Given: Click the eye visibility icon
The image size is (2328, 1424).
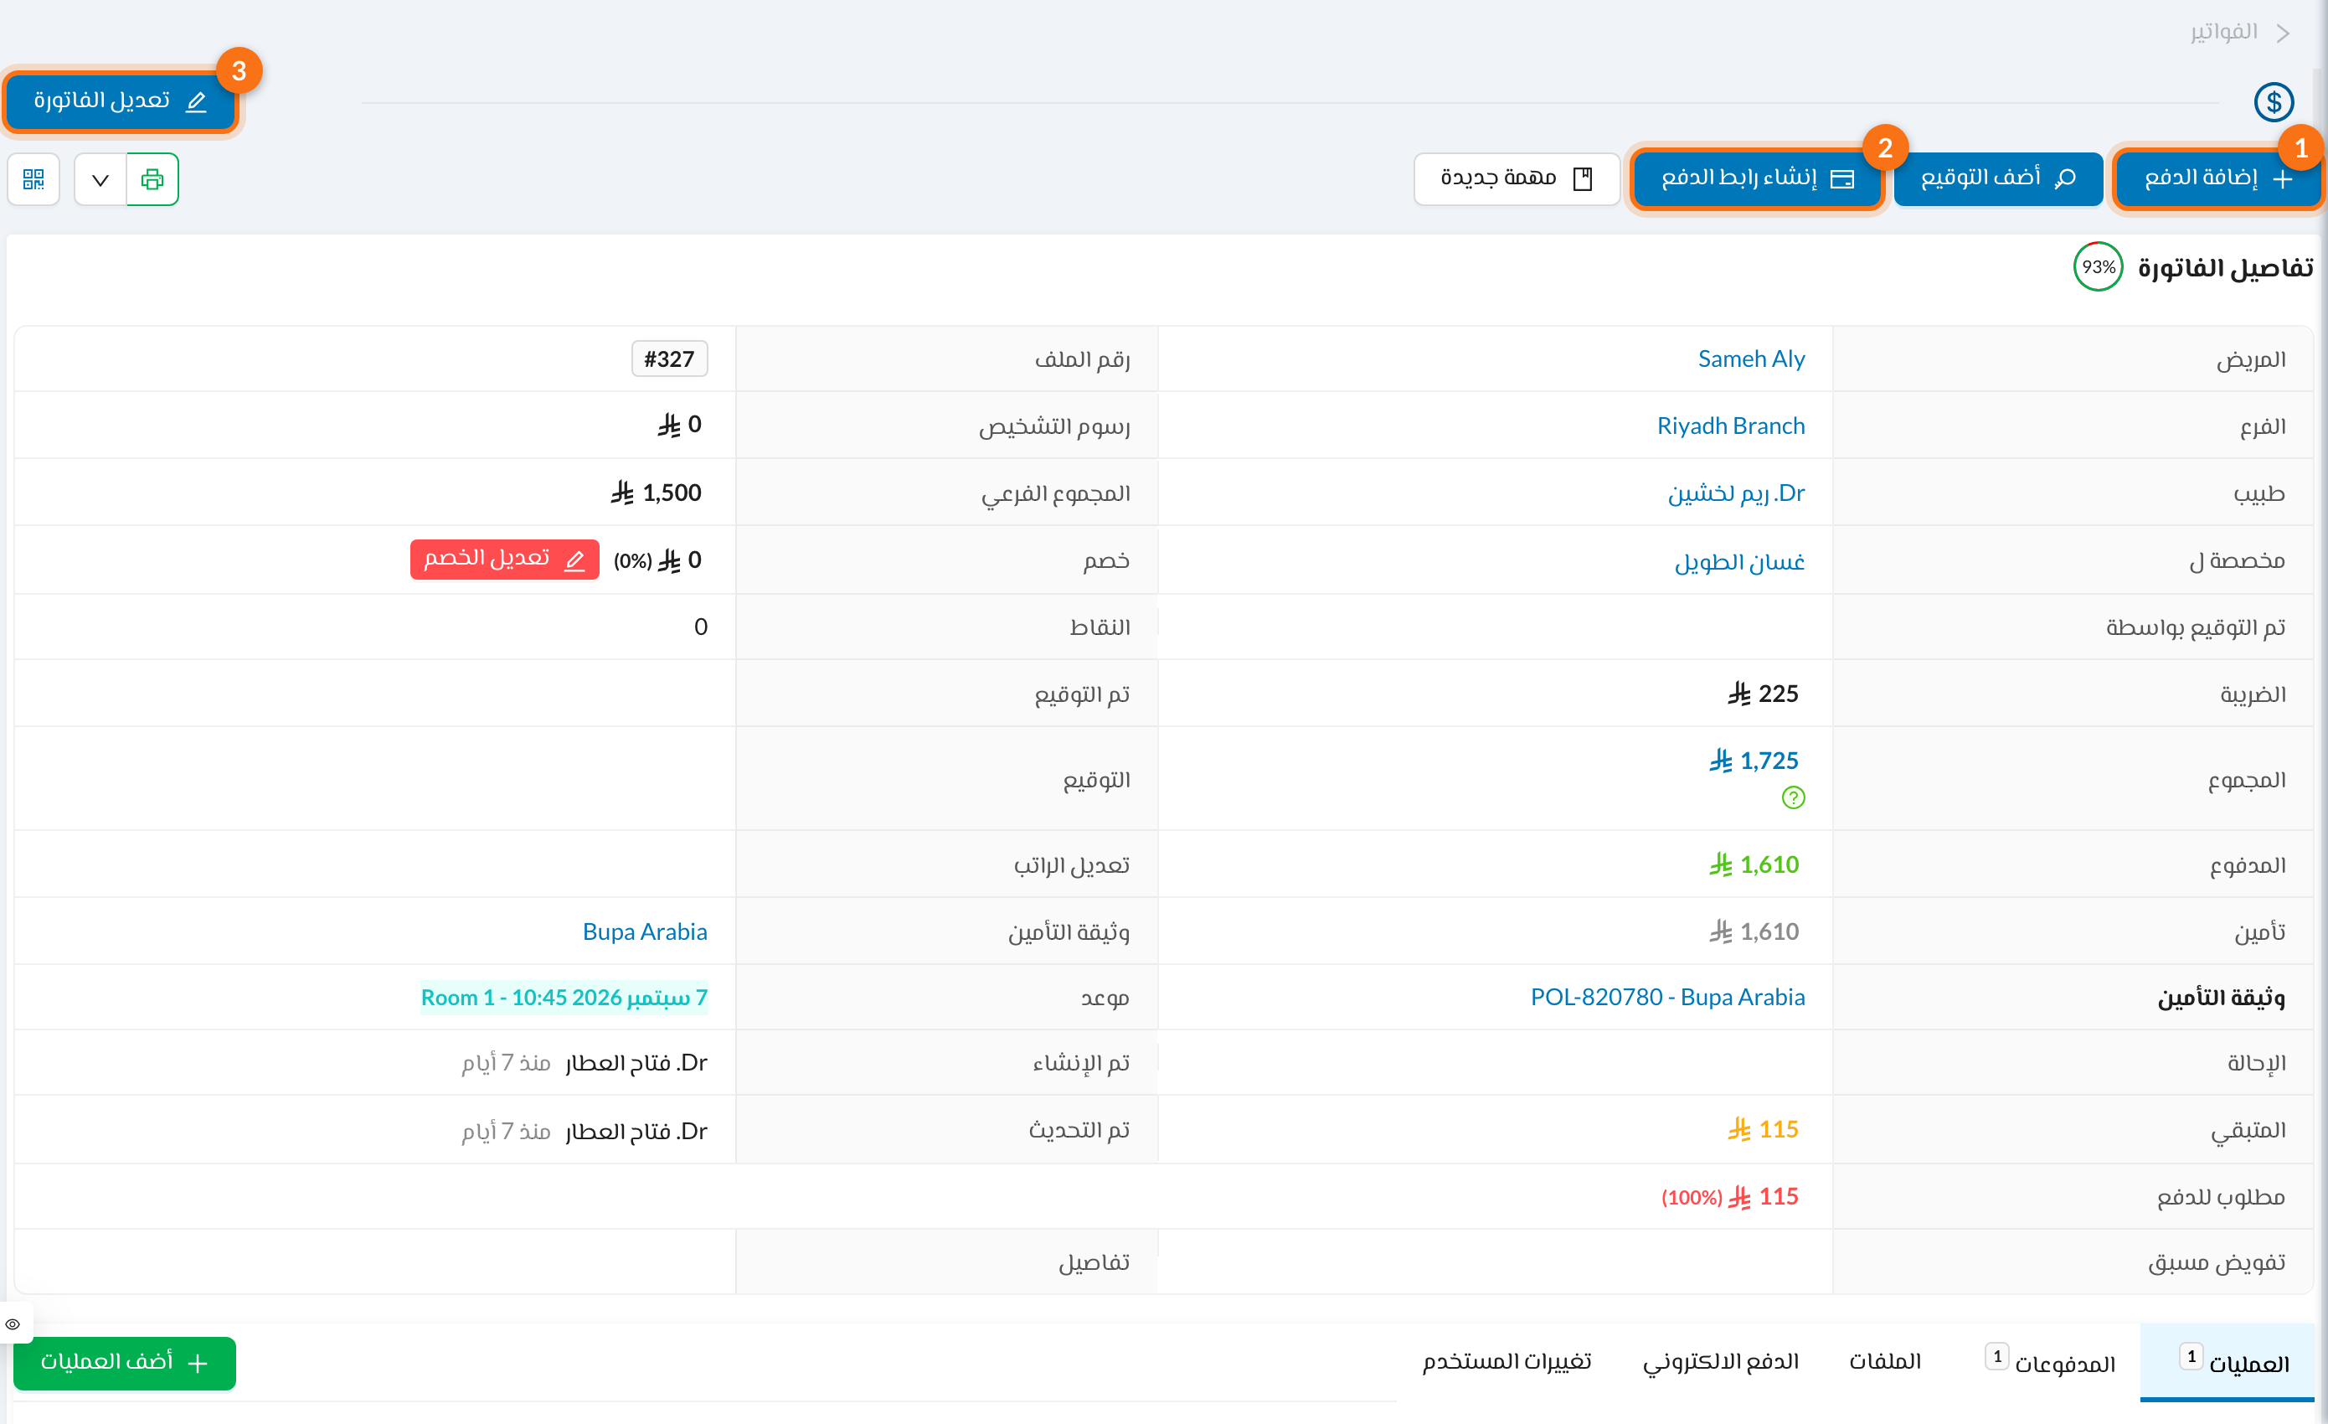Looking at the screenshot, I should click(x=13, y=1323).
